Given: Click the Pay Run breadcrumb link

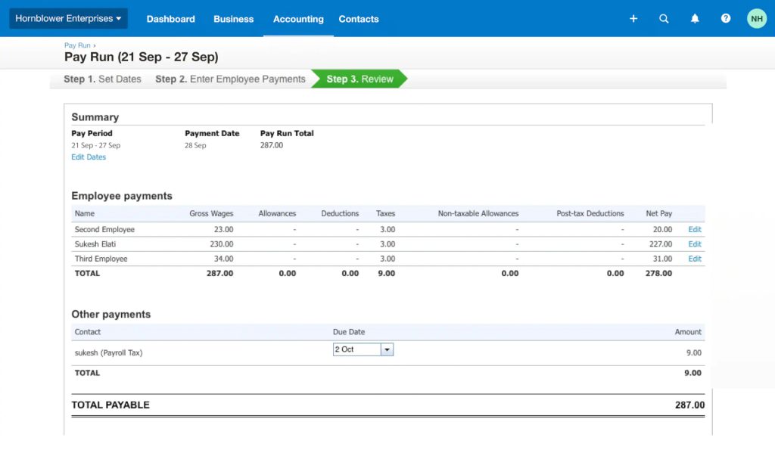Looking at the screenshot, I should click(x=77, y=46).
